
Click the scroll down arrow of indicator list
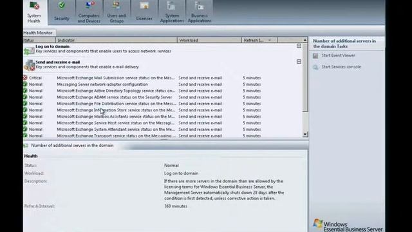304,134
